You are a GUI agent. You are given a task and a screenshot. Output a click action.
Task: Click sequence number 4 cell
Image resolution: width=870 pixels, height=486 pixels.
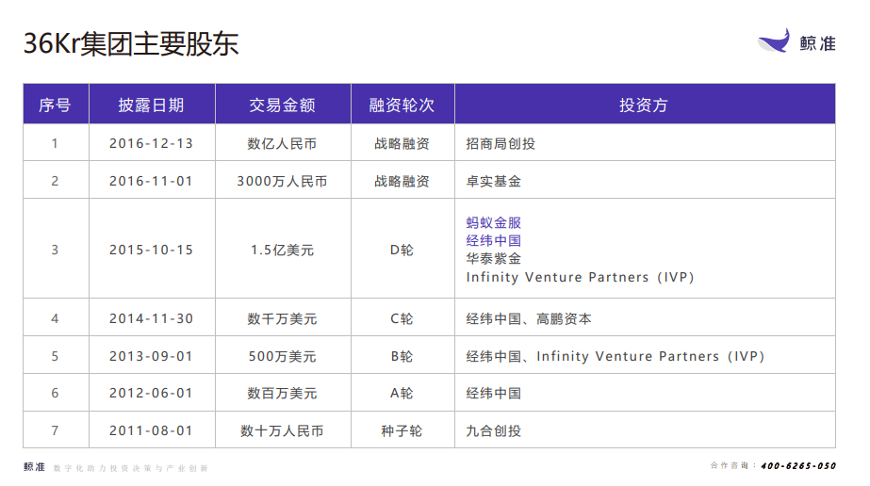pos(55,318)
